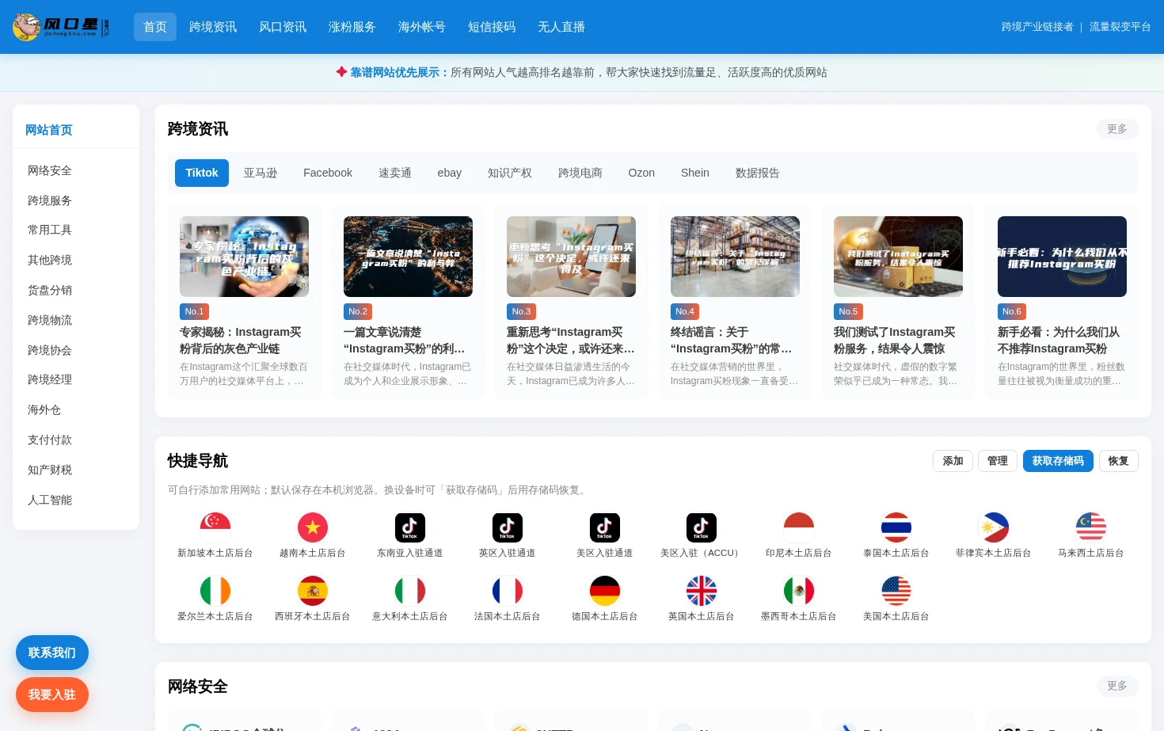This screenshot has height=731, width=1164.
Task: Switch to the ebay news tab
Action: pyautogui.click(x=450, y=173)
